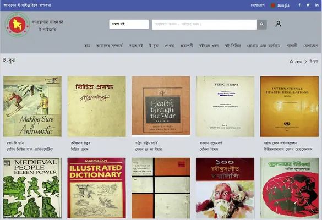Image resolution: width=322 pixels, height=220 pixels.
Task: Open the book category dropdown beside search
Action: pyautogui.click(x=129, y=24)
